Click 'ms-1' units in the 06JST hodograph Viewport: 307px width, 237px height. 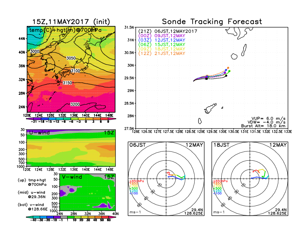(x=135, y=212)
